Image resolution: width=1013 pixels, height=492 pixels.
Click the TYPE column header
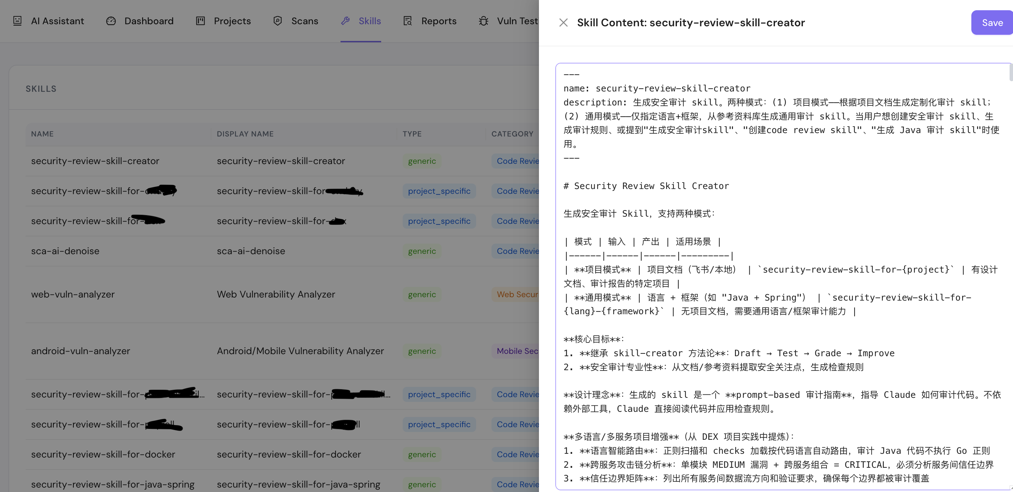click(x=412, y=134)
